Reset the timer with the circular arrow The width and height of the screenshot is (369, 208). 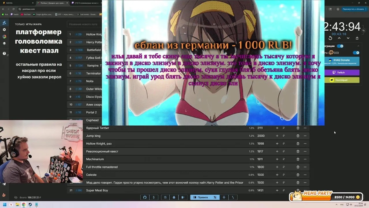[330, 38]
